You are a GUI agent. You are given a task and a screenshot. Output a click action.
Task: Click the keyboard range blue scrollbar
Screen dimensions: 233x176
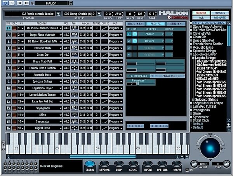tap(103, 157)
